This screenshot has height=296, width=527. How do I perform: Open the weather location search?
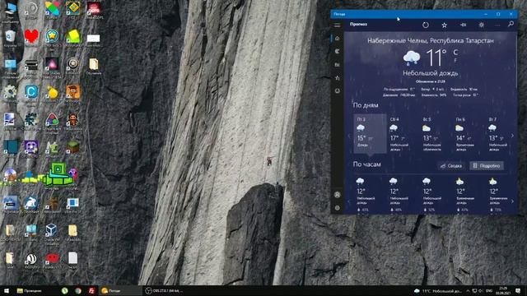click(511, 24)
